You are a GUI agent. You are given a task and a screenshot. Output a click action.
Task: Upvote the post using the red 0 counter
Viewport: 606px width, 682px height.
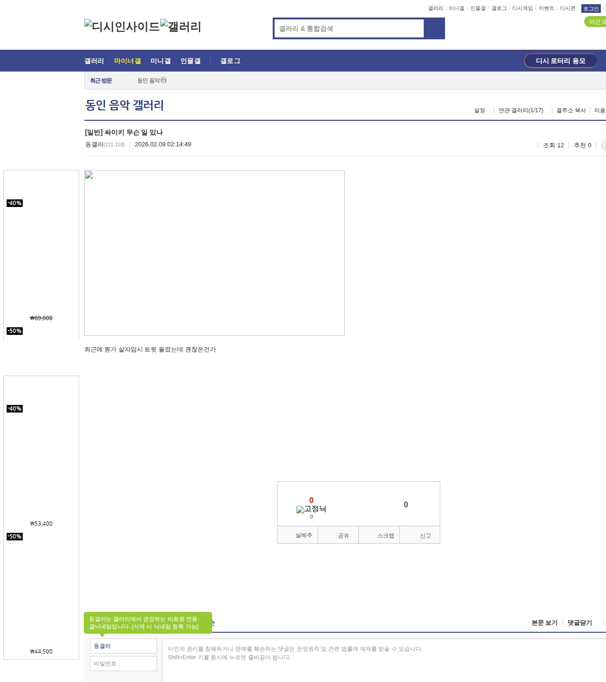tap(311, 500)
